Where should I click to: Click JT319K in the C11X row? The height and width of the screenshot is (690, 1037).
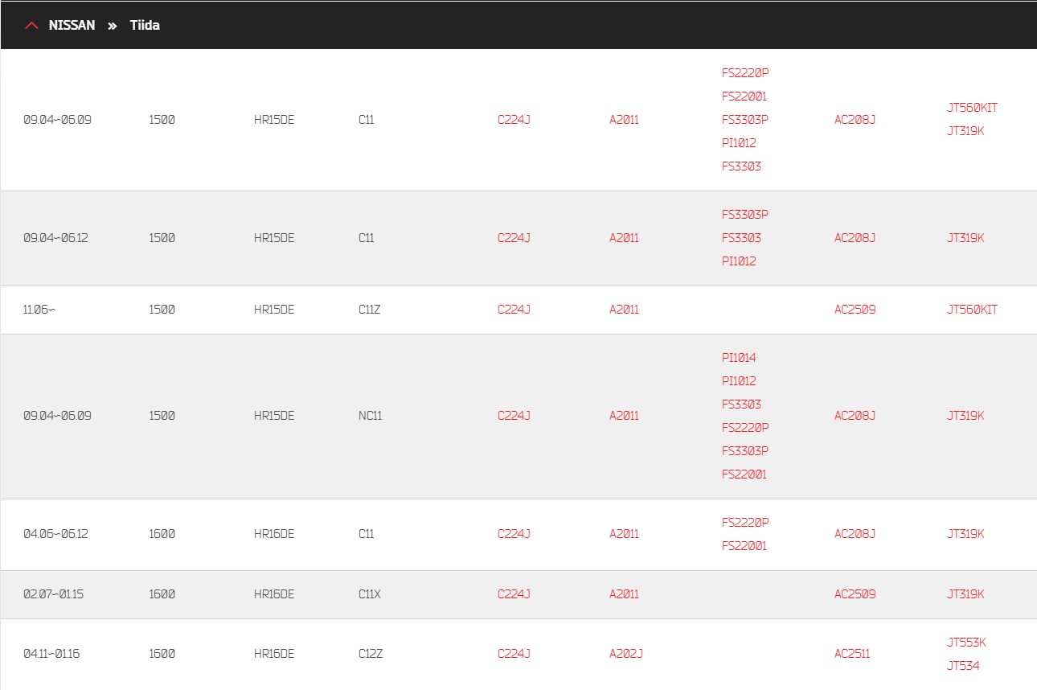click(x=965, y=594)
